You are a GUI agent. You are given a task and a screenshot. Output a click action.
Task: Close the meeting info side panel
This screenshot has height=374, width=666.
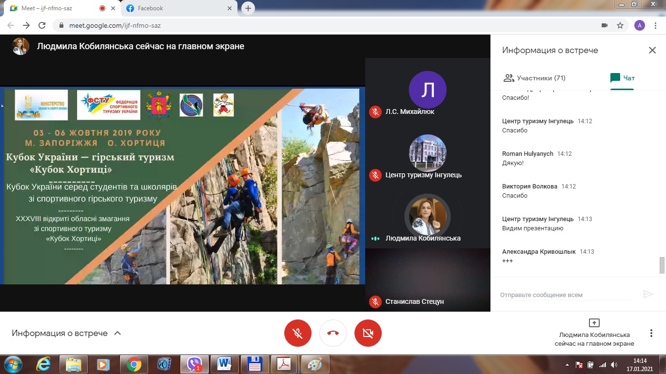(652, 50)
